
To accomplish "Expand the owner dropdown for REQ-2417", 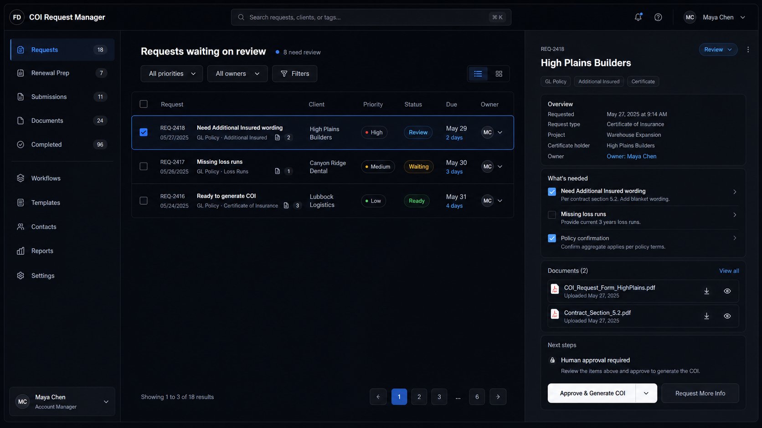I will (500, 166).
